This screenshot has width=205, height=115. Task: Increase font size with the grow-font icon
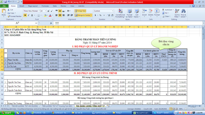coord(48,11)
